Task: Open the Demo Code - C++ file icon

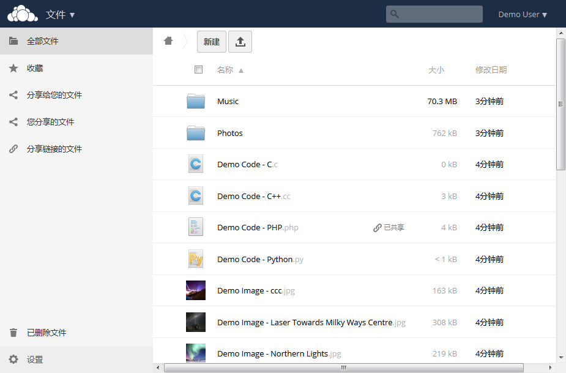Action: tap(196, 196)
